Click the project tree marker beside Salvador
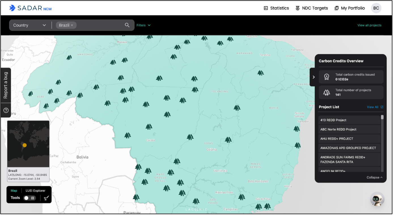The height and width of the screenshot is (215, 394). pyautogui.click(x=296, y=129)
